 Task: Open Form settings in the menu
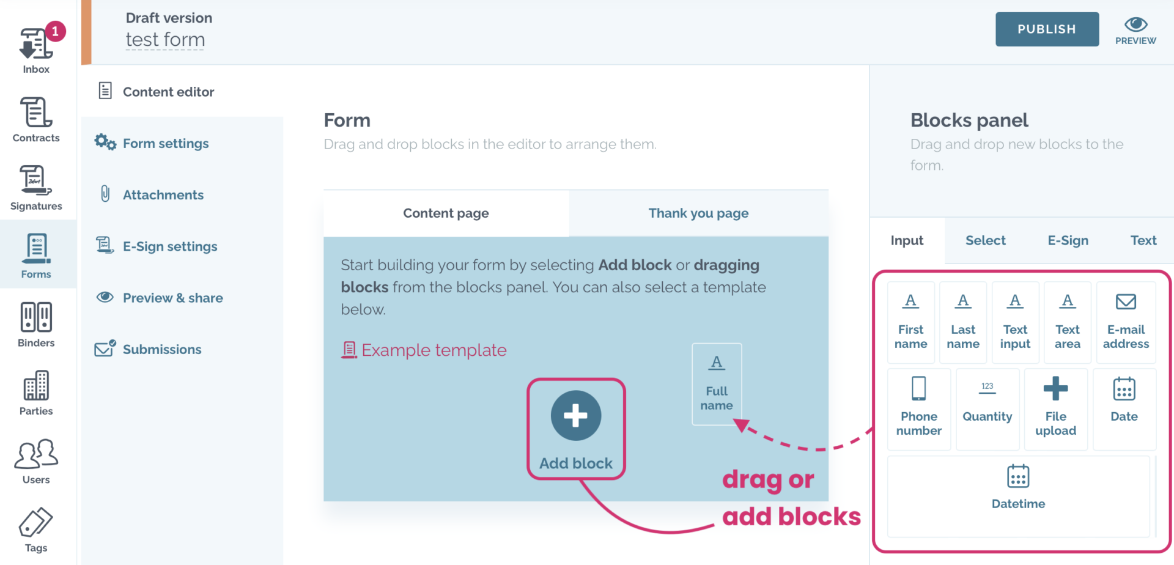(166, 143)
